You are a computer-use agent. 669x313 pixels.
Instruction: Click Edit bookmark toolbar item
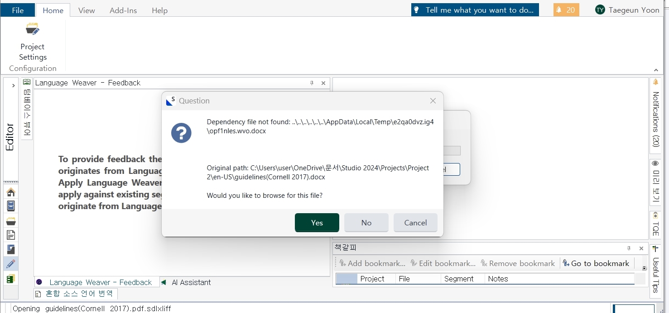tap(443, 263)
